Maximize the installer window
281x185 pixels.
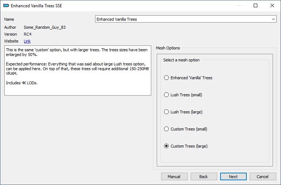255,5
